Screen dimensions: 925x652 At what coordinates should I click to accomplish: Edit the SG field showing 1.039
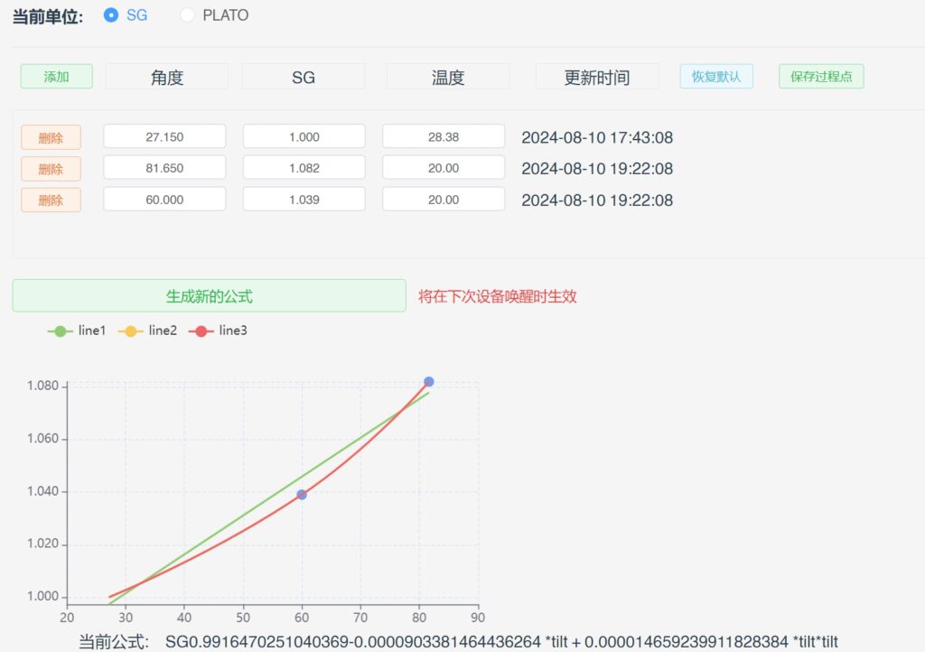coord(304,200)
